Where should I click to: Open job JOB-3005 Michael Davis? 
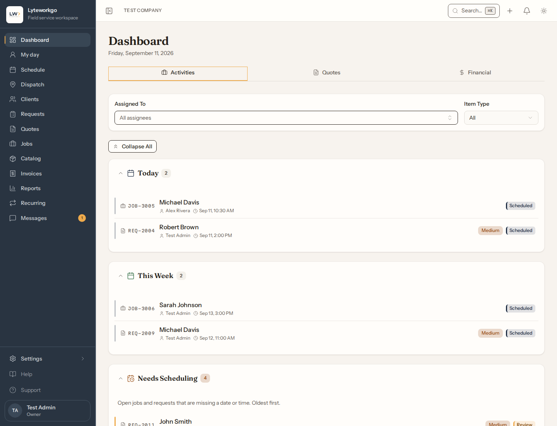[x=326, y=206]
